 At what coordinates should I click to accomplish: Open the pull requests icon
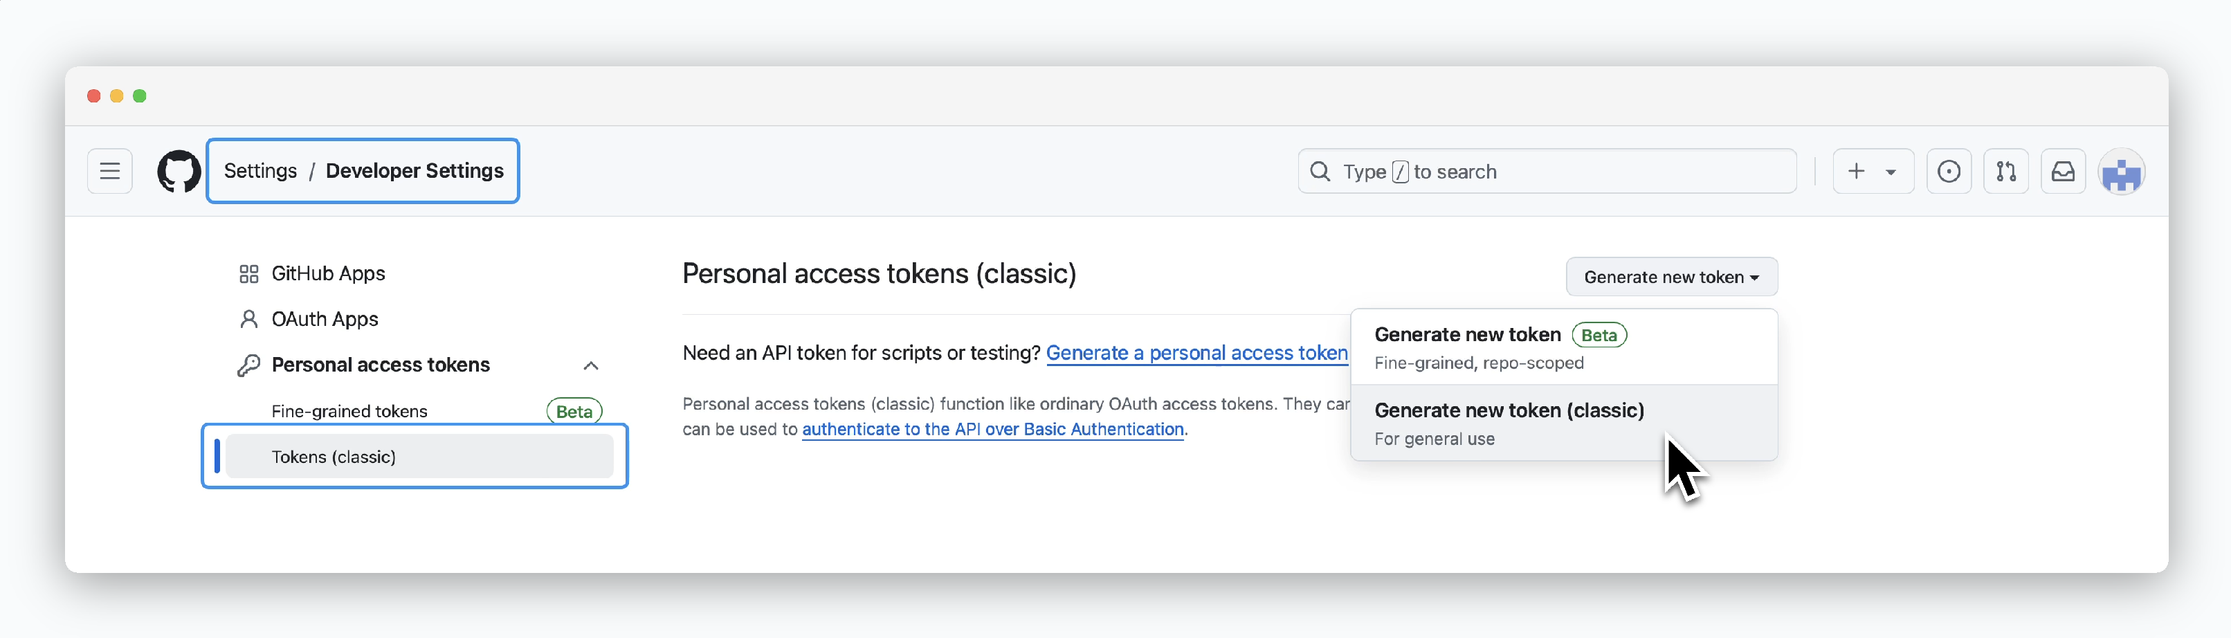coord(2006,172)
